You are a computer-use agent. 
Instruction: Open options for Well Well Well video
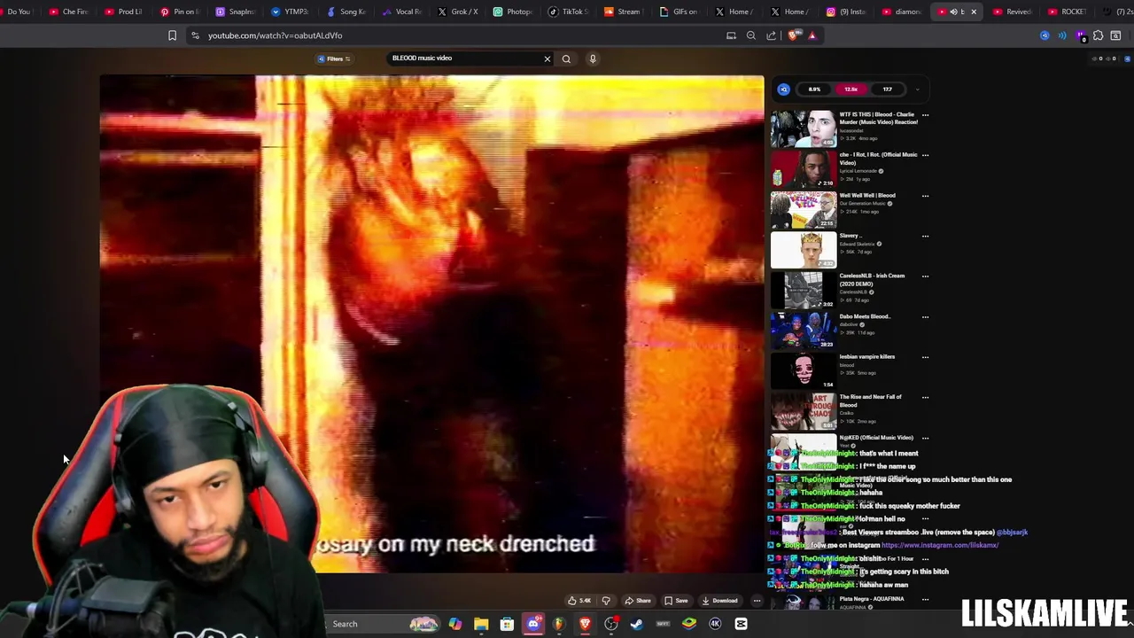pyautogui.click(x=925, y=196)
